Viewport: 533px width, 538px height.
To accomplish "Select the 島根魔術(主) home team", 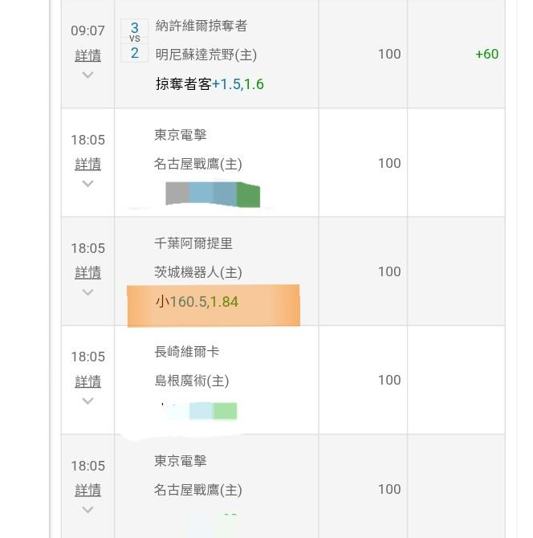I will tap(192, 381).
